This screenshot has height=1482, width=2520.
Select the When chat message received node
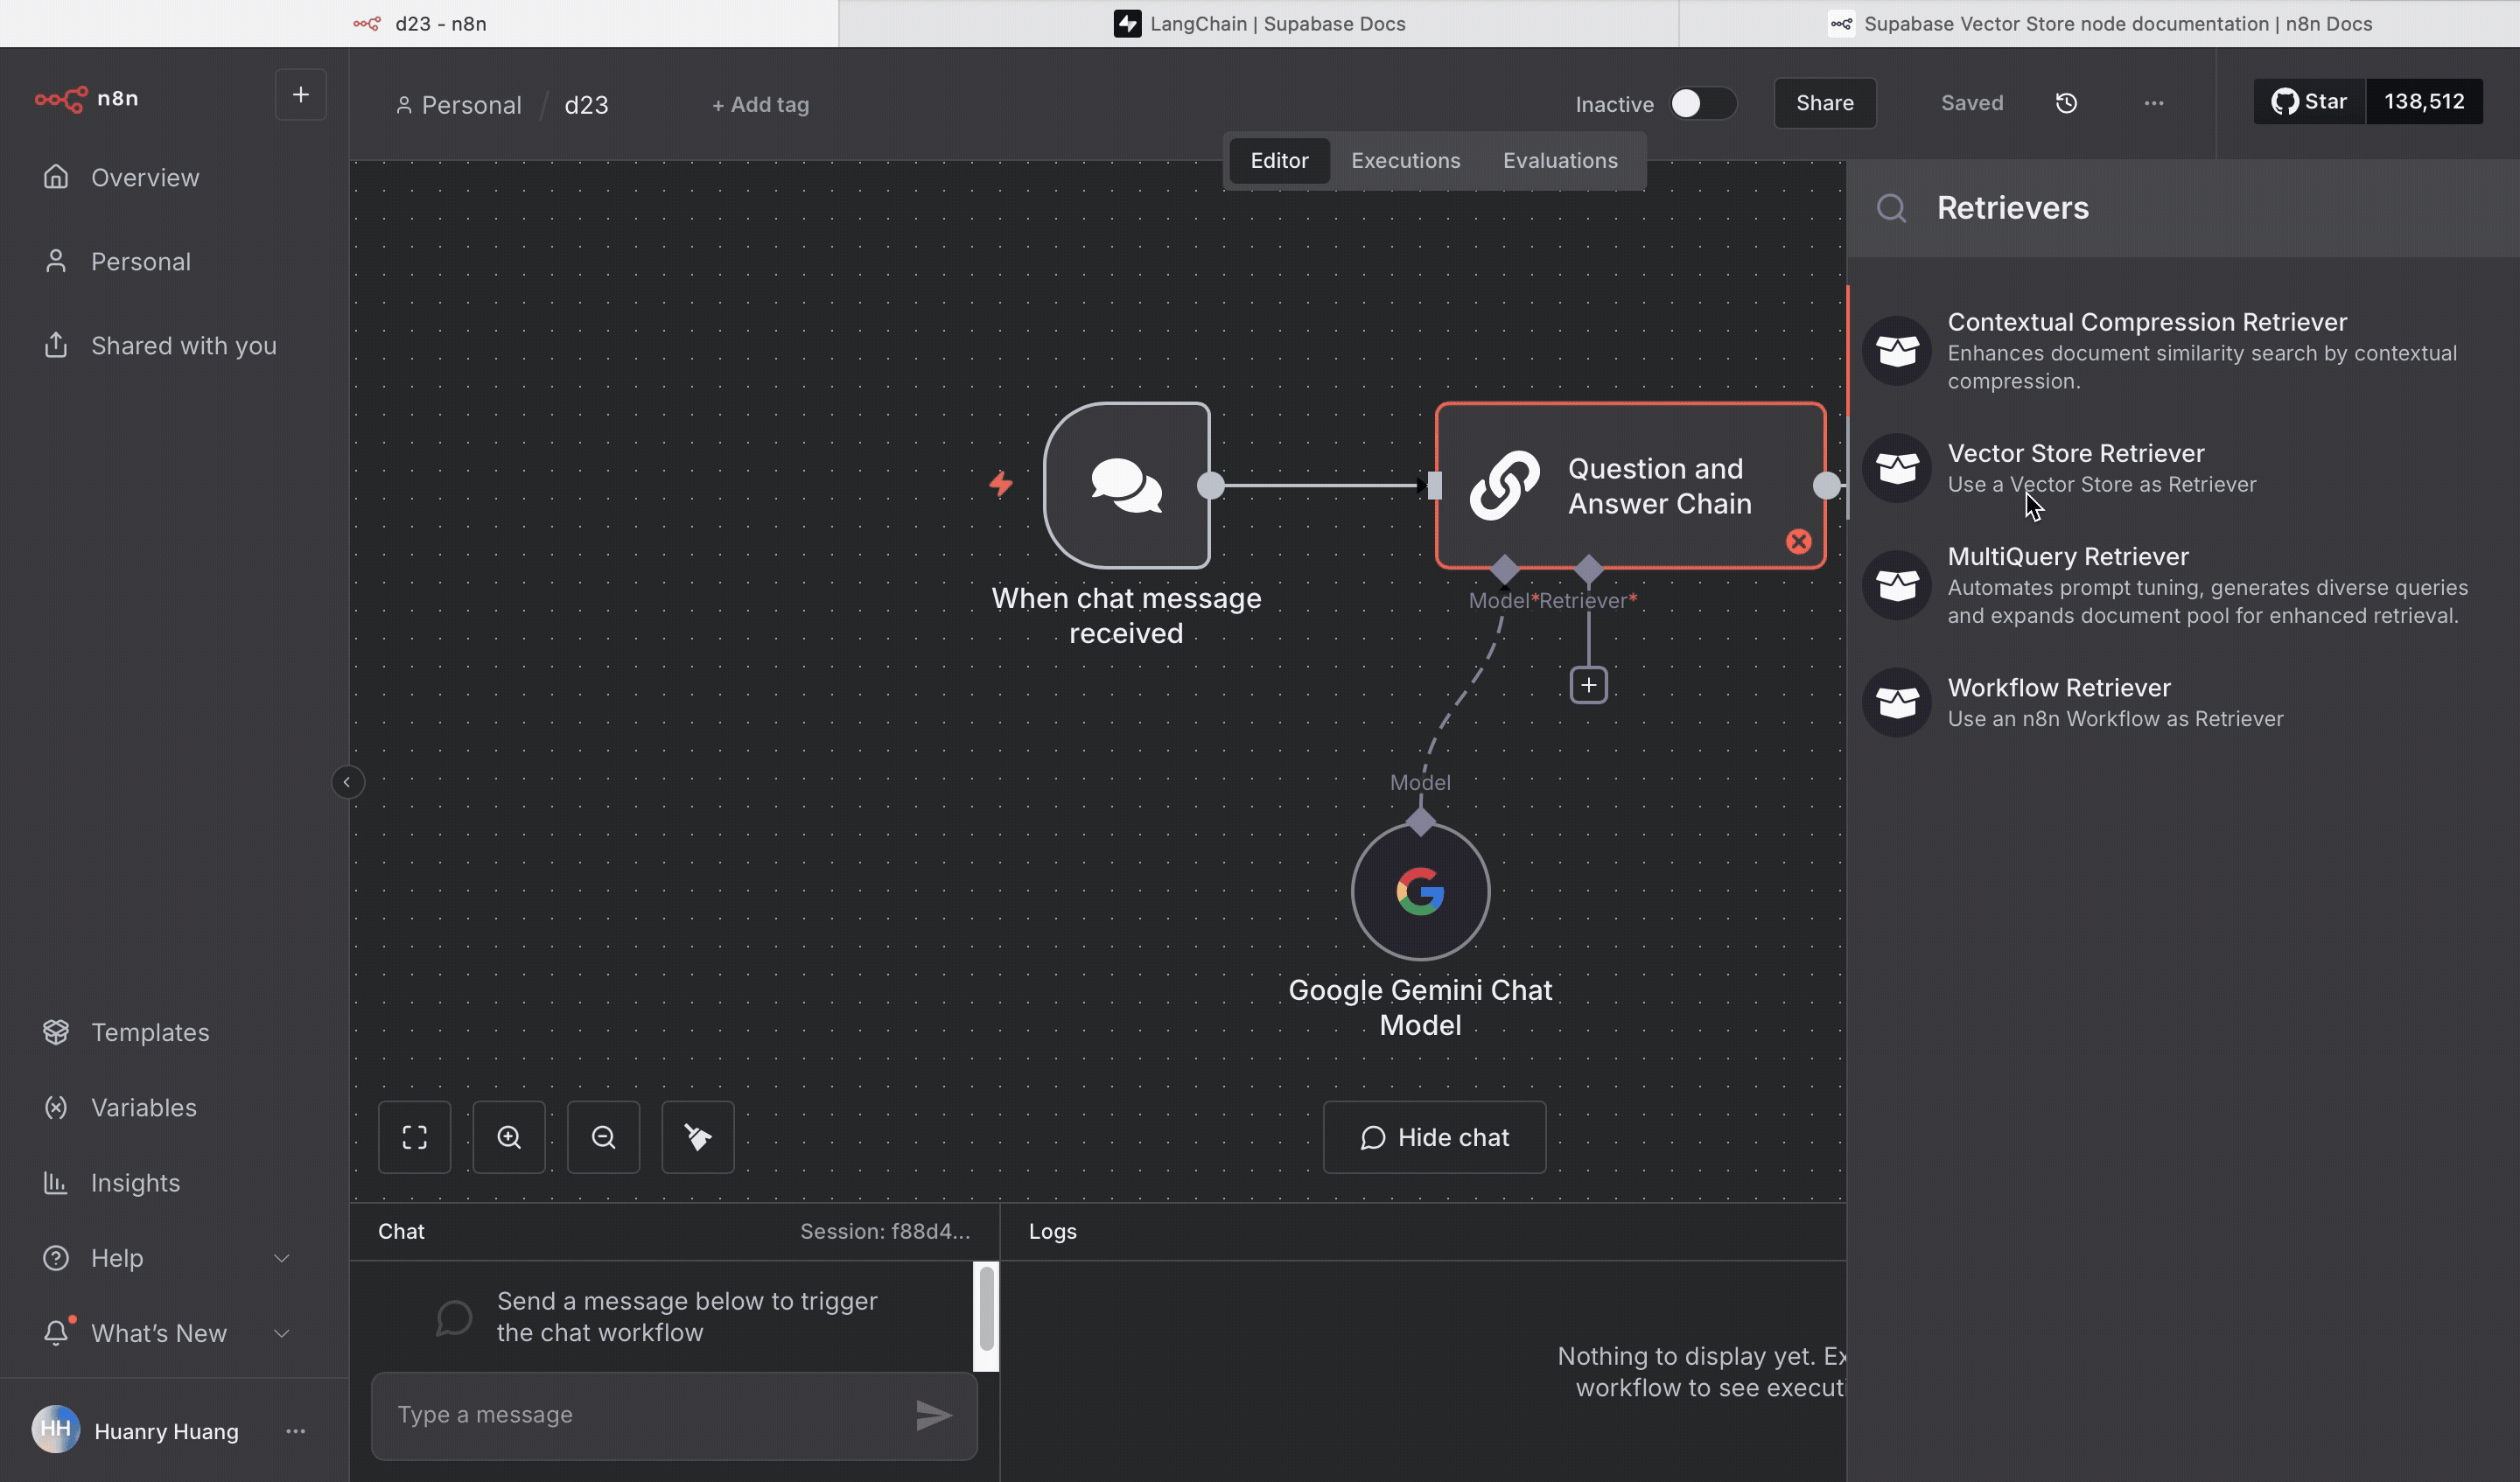(x=1127, y=485)
